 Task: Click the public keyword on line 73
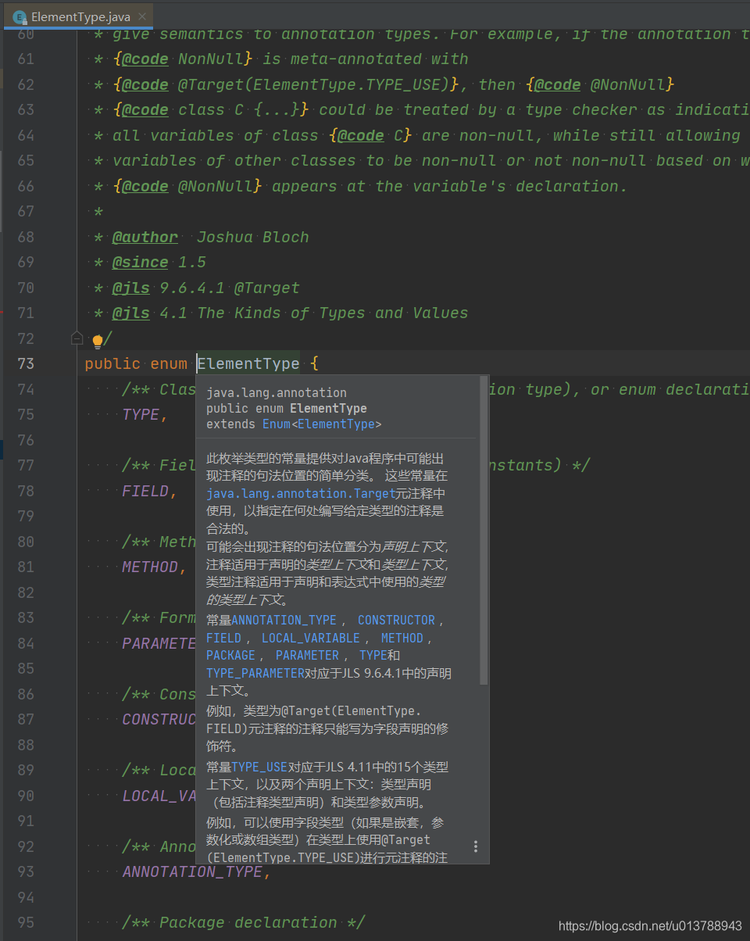[x=113, y=363]
